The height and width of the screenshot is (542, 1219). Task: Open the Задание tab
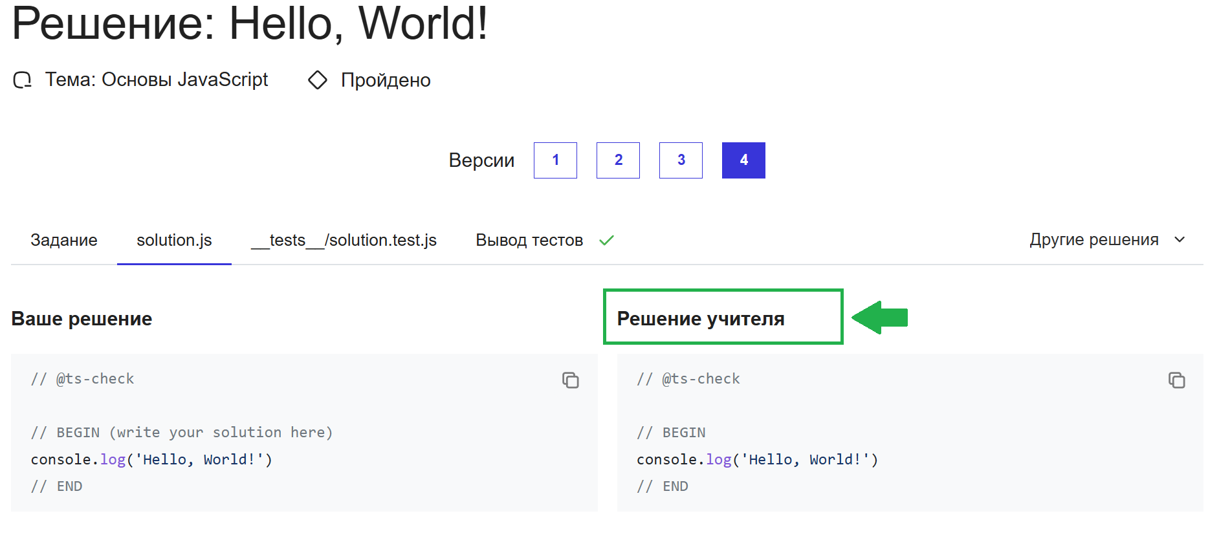[x=64, y=241]
